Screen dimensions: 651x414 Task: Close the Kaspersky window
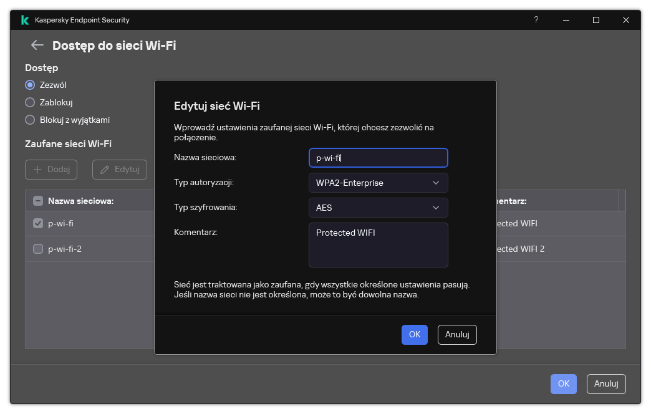point(626,20)
